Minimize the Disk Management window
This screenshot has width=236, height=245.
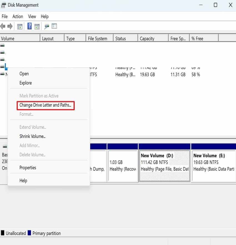[x=201, y=5]
